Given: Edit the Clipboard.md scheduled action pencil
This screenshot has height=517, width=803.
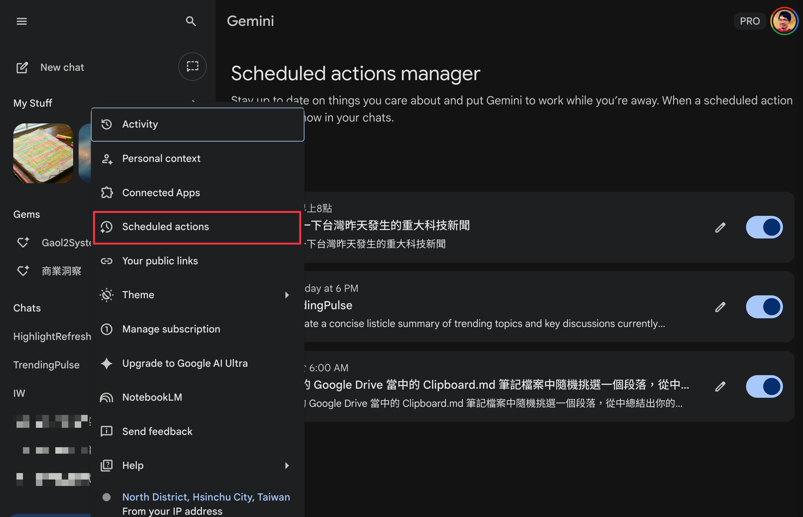Looking at the screenshot, I should [720, 386].
